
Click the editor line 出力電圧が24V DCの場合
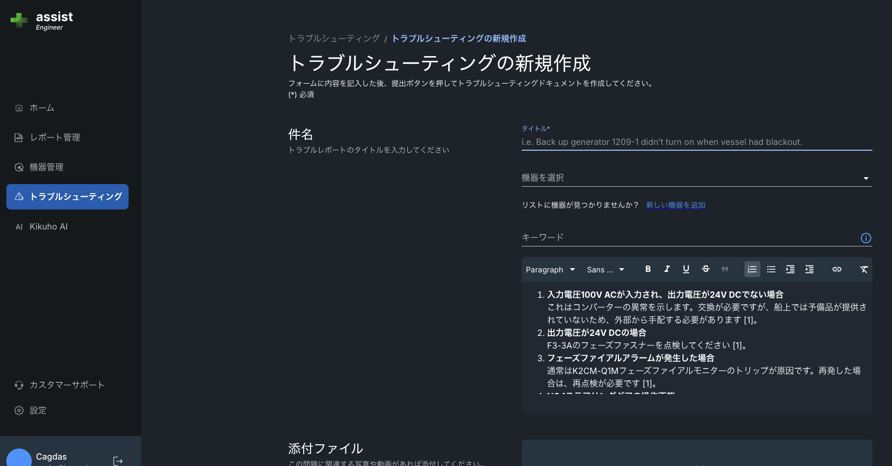click(x=597, y=333)
